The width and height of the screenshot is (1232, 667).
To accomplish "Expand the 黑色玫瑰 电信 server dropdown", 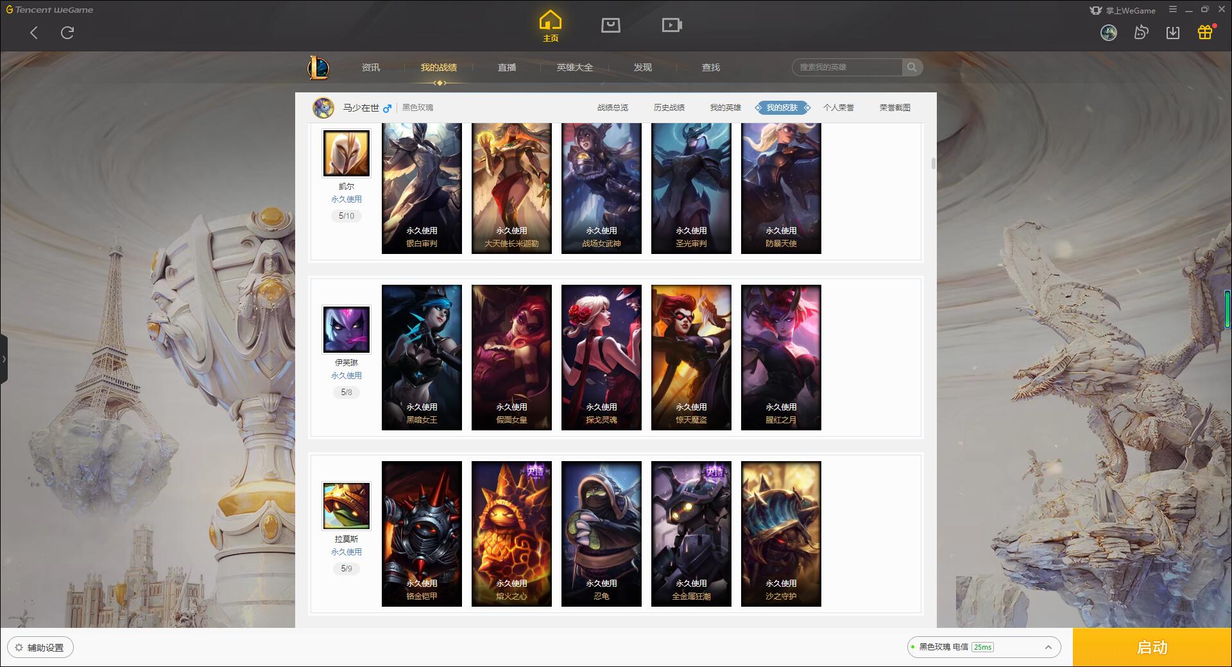I will pyautogui.click(x=984, y=647).
